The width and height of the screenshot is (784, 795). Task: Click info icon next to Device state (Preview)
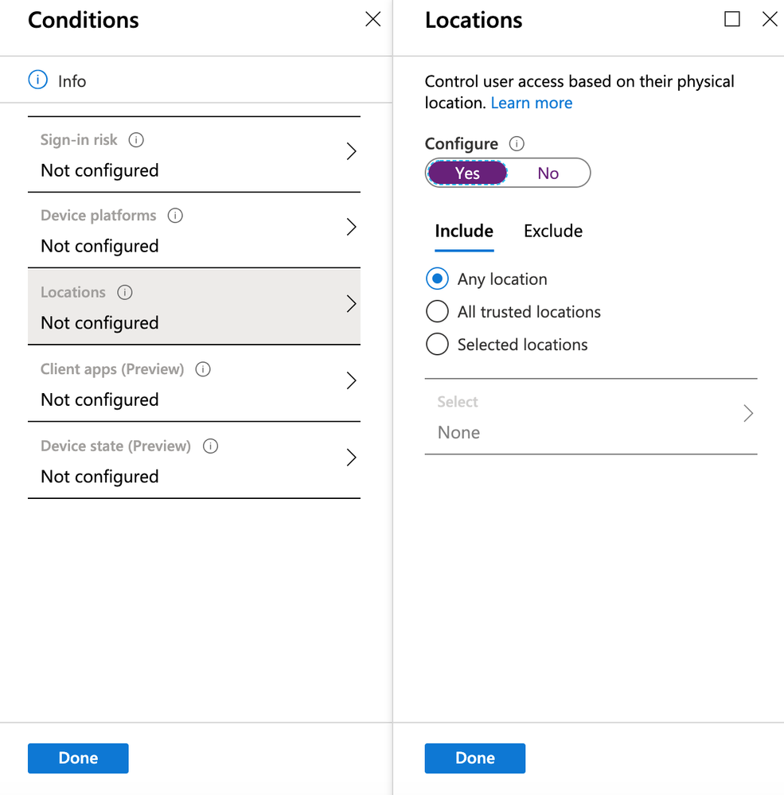pos(210,446)
